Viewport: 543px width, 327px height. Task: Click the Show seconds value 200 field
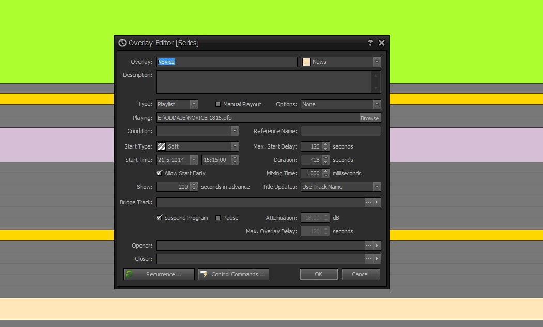173,187
